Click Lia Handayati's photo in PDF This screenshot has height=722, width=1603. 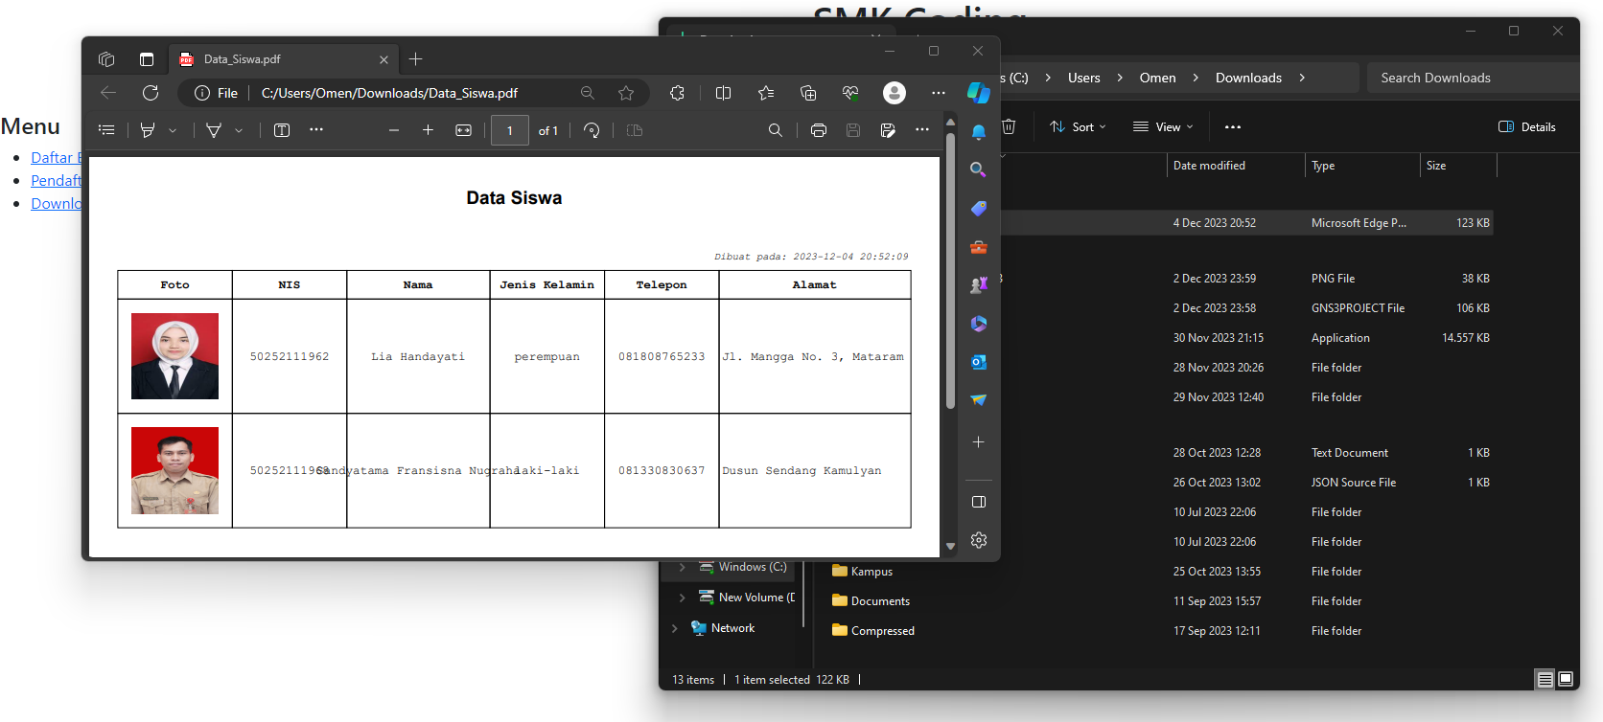(174, 356)
